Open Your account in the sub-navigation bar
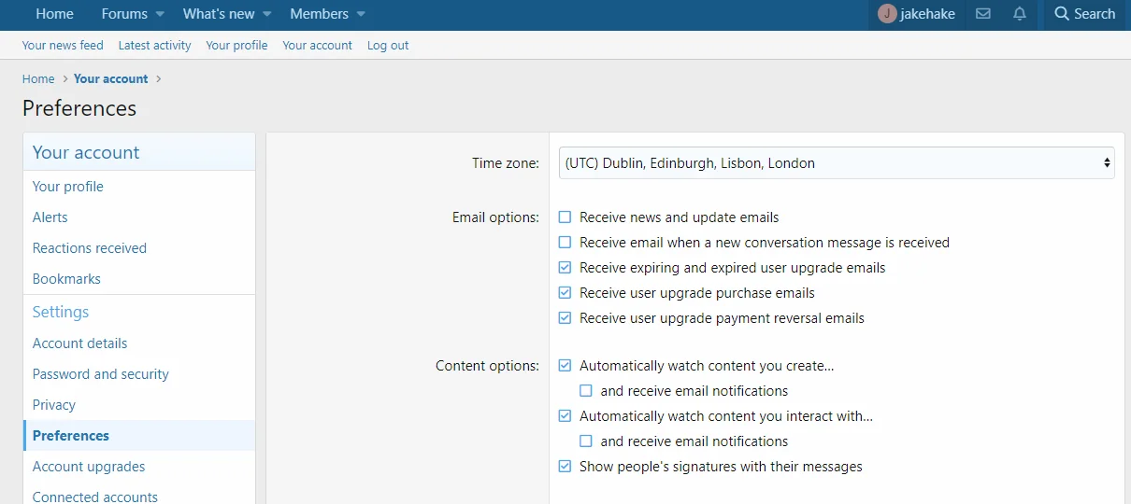Image resolution: width=1131 pixels, height=504 pixels. click(317, 45)
